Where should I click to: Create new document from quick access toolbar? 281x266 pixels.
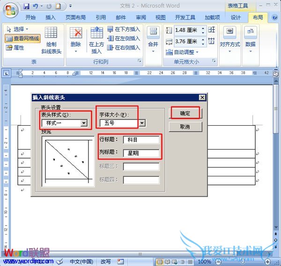tap(58, 6)
